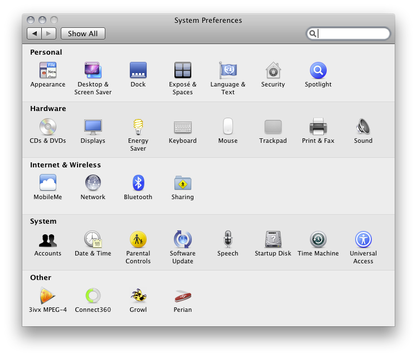The height and width of the screenshot is (357, 417).
Task: Open Desktop & Screen Saver settings
Action: tap(93, 71)
